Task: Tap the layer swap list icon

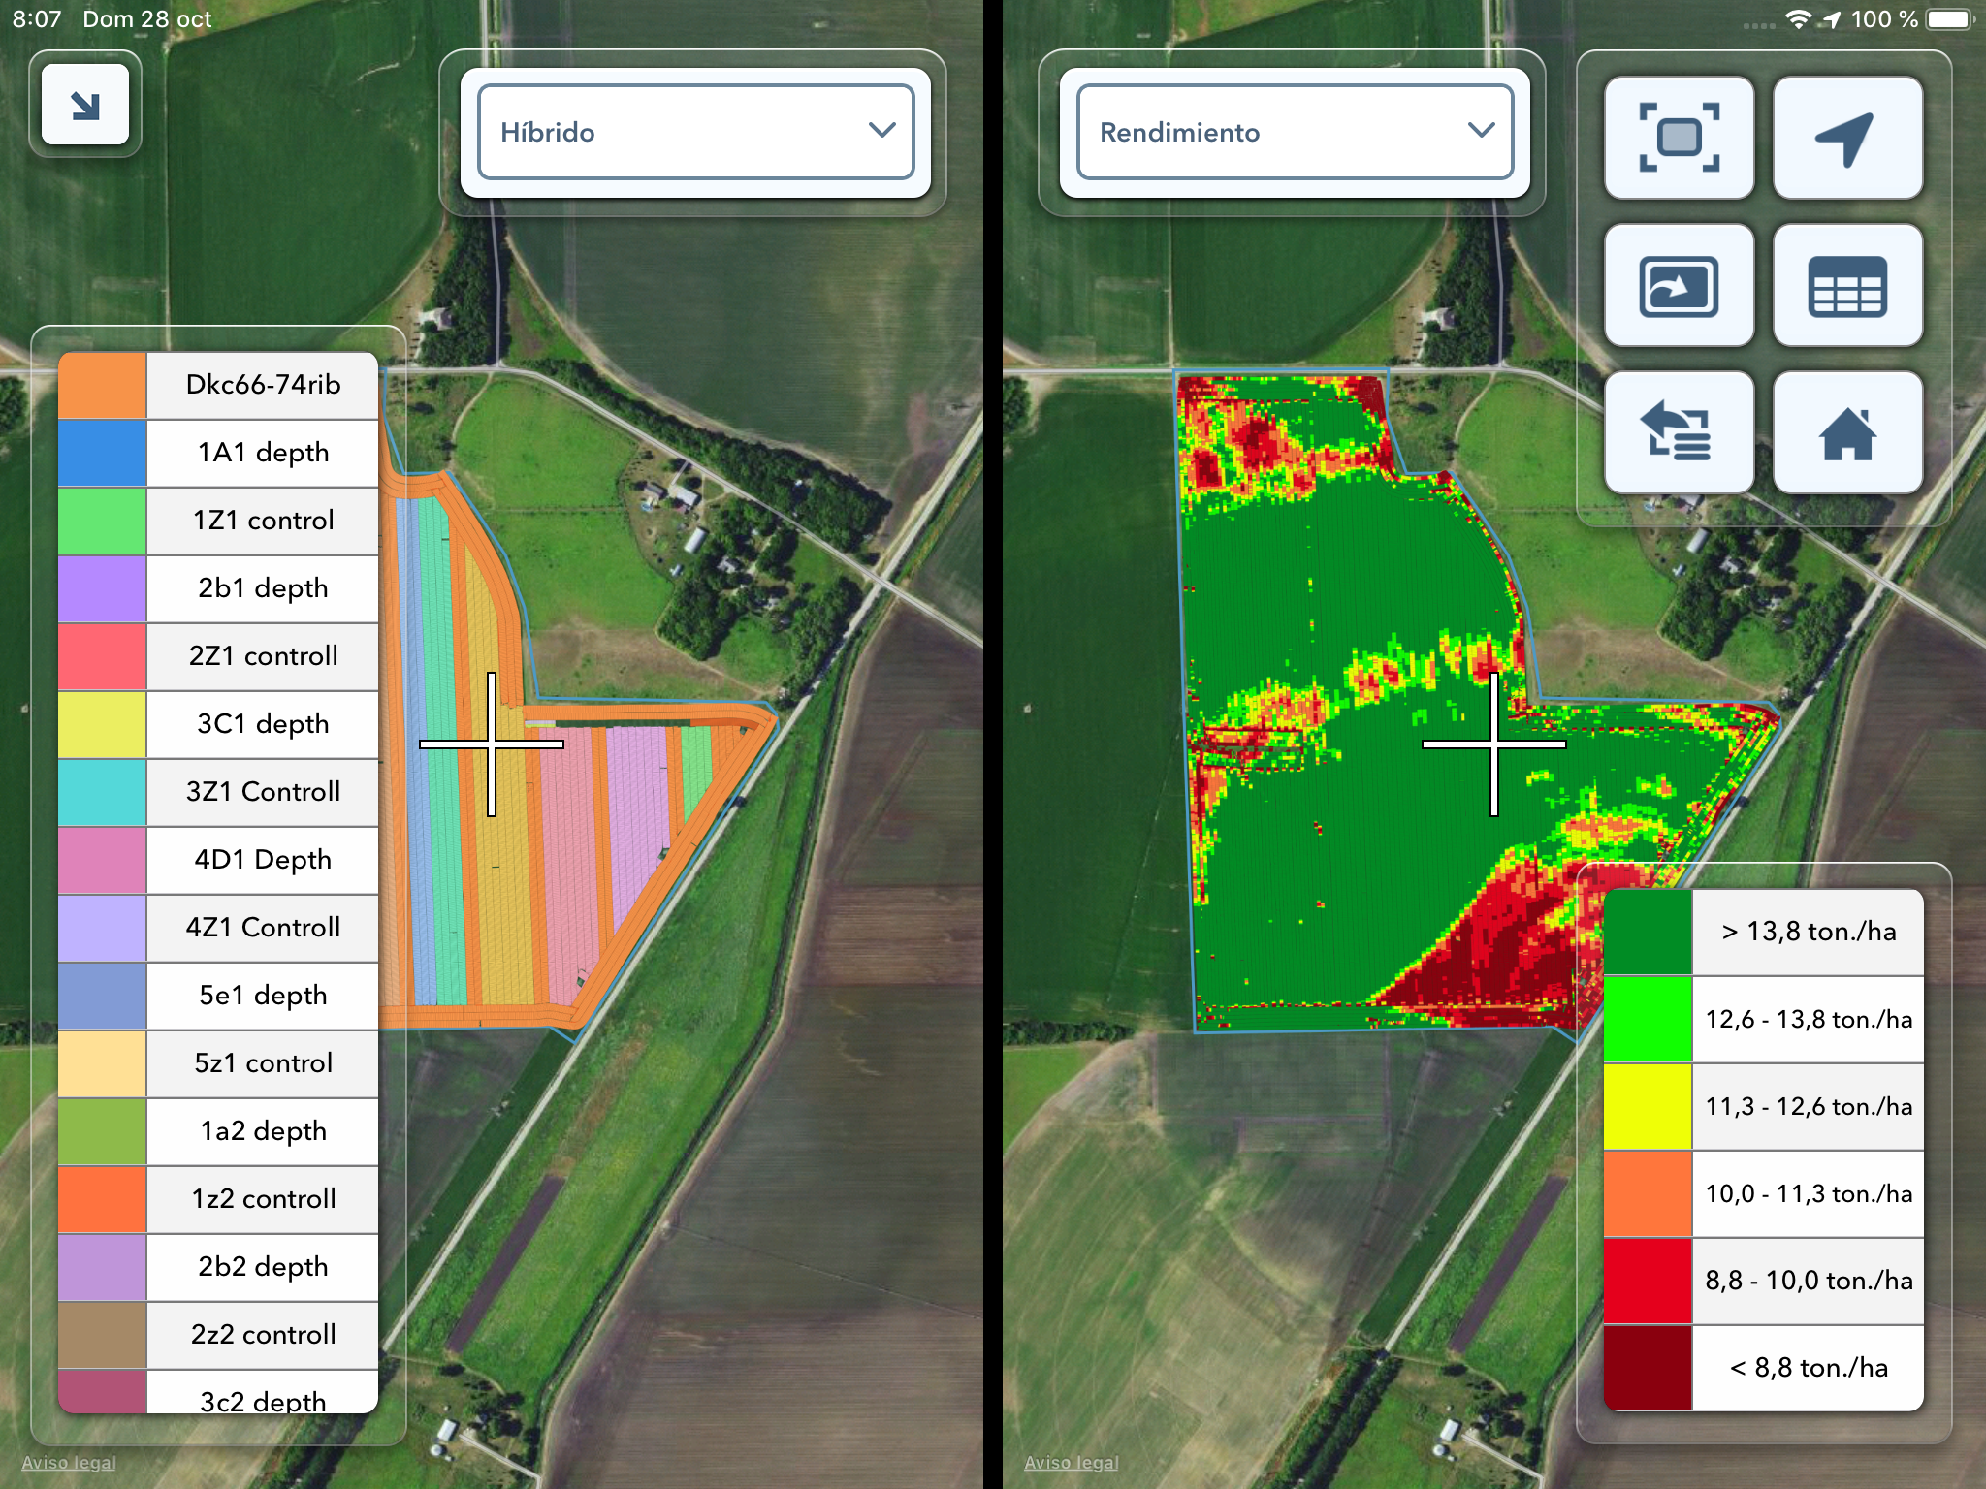Action: pyautogui.click(x=1679, y=432)
